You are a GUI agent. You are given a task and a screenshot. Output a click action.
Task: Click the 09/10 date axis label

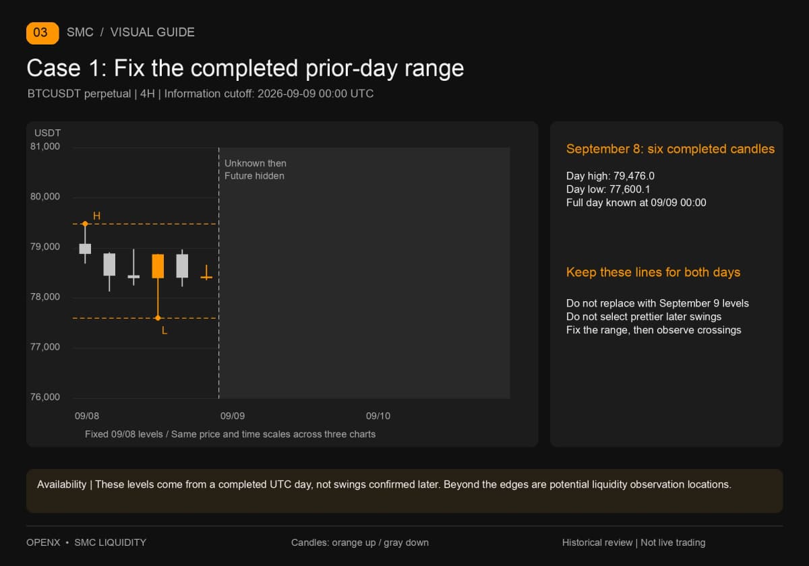pos(378,416)
